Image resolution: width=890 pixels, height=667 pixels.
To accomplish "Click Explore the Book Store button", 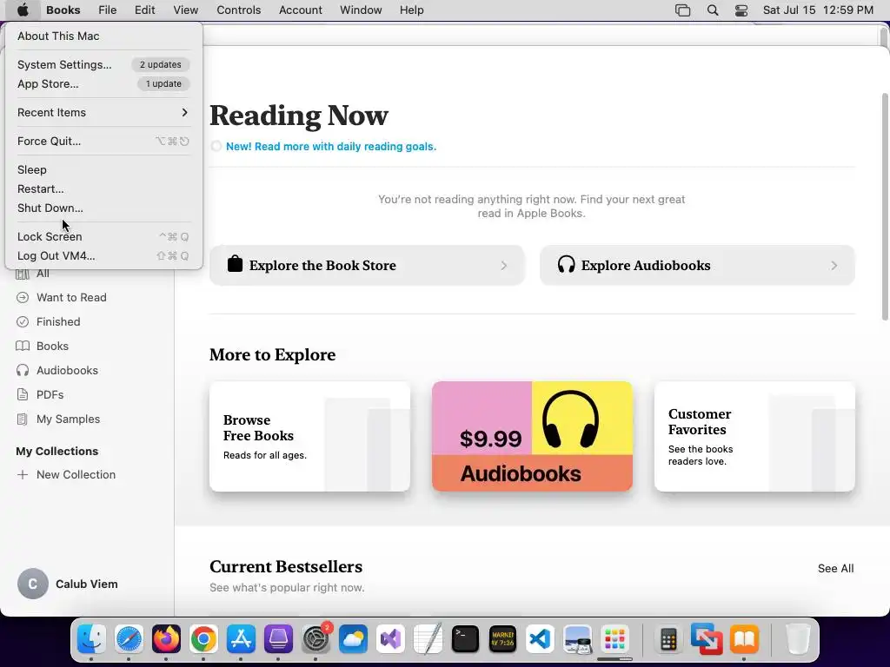I will (x=367, y=266).
